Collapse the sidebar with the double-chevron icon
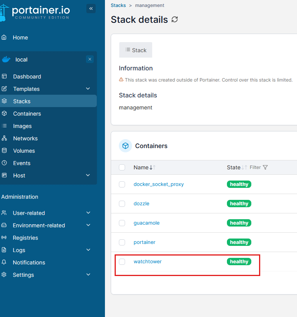The height and width of the screenshot is (317, 297). coord(91,9)
